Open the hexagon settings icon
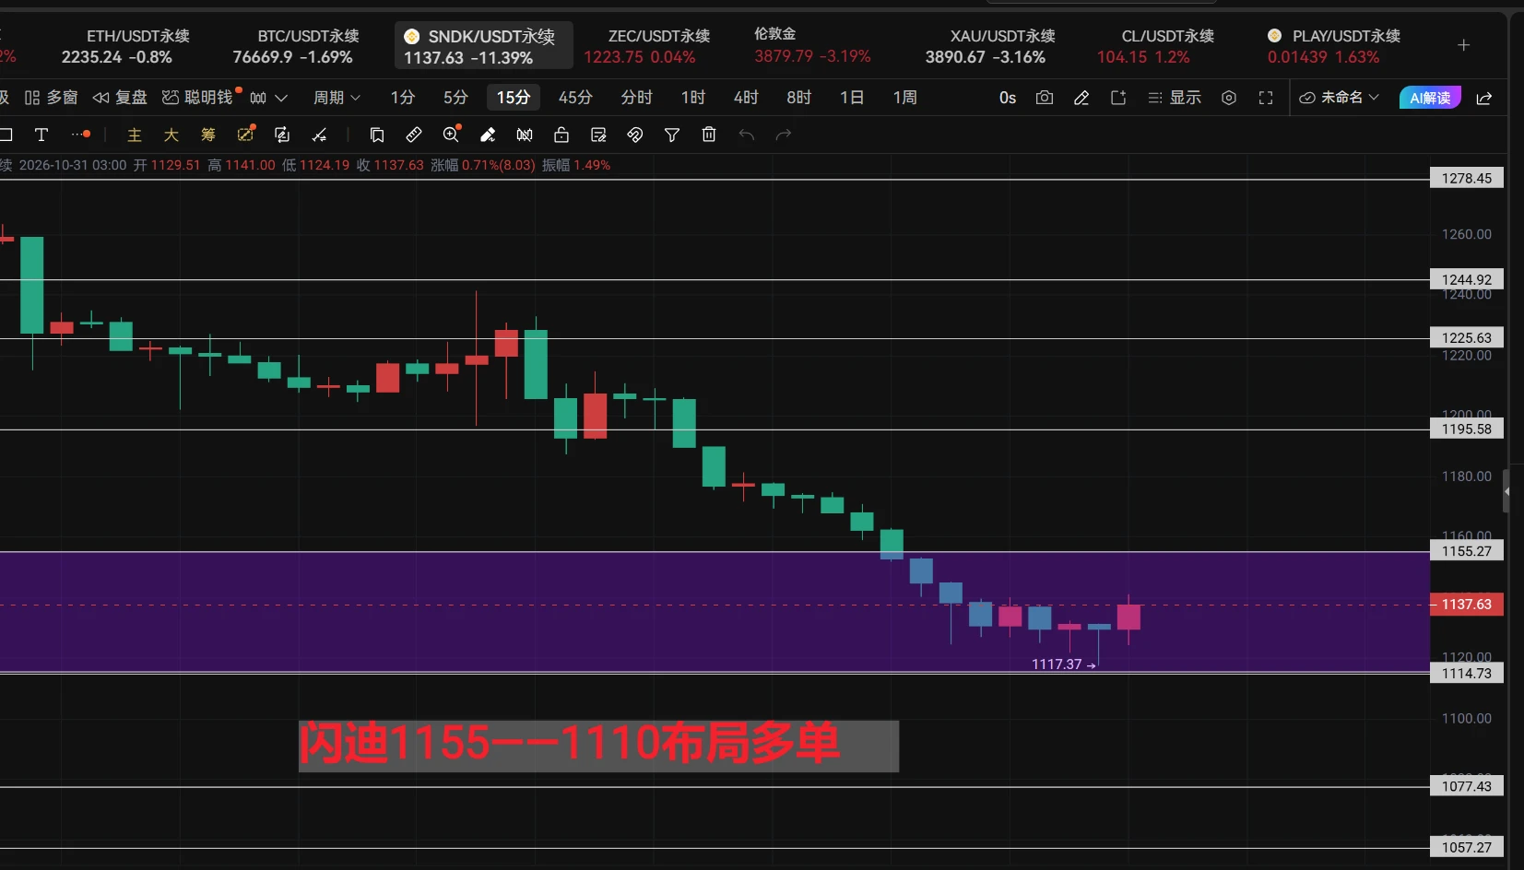 click(x=1229, y=98)
